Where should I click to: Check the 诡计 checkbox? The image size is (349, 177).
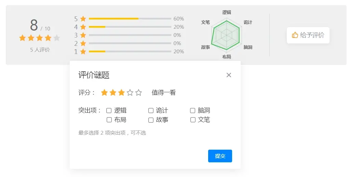pyautogui.click(x=151, y=110)
